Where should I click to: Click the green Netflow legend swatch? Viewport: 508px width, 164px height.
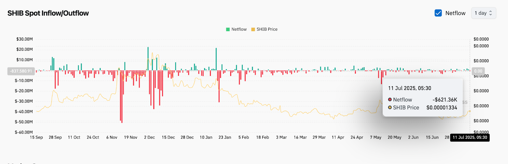[x=228, y=29]
